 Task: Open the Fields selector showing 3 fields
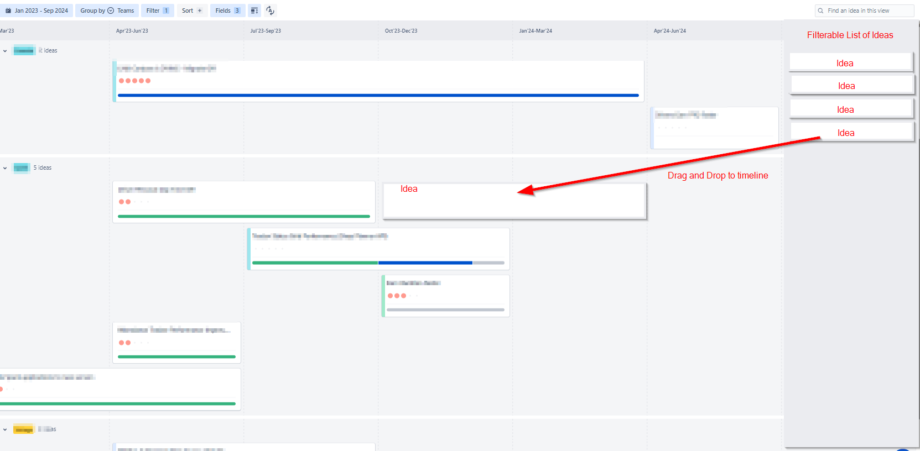(227, 11)
